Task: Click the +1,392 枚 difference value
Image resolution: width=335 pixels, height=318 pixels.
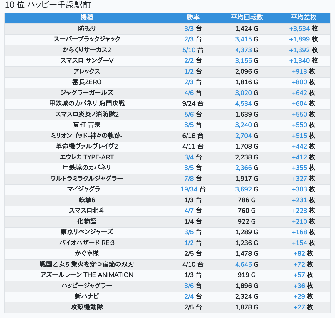Action: (x=303, y=50)
